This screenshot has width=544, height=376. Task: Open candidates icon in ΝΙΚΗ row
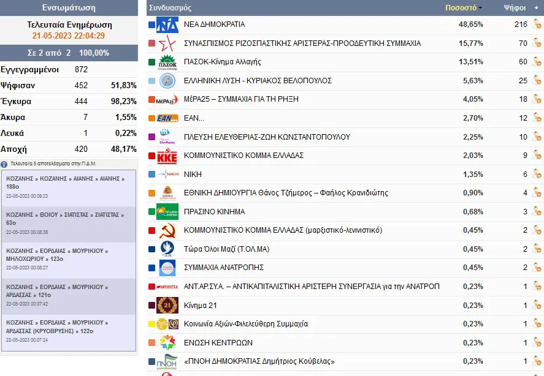coord(537,174)
